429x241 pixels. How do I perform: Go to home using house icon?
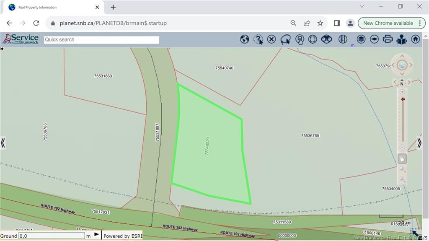(x=415, y=39)
